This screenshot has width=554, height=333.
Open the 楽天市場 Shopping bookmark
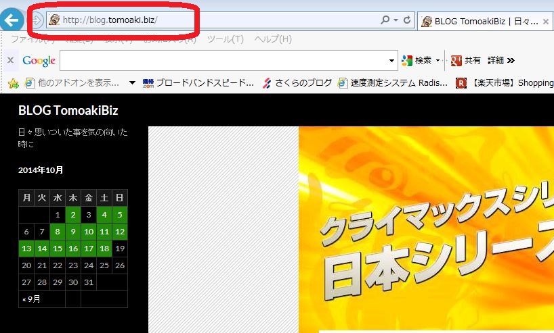pos(505,83)
